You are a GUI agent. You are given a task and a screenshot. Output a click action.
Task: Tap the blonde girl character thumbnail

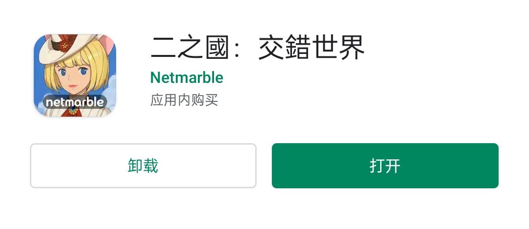pyautogui.click(x=75, y=76)
